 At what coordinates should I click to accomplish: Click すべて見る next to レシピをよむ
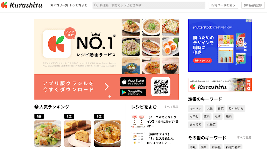coord(171,107)
